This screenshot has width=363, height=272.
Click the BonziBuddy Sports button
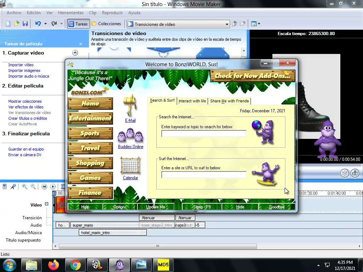pyautogui.click(x=90, y=133)
